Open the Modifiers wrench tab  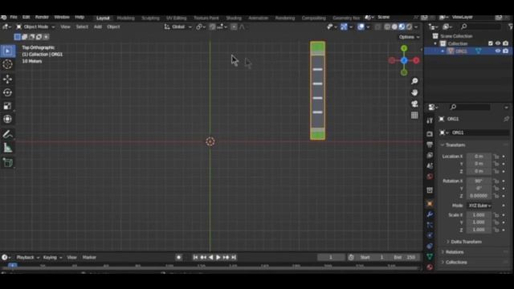(430, 214)
